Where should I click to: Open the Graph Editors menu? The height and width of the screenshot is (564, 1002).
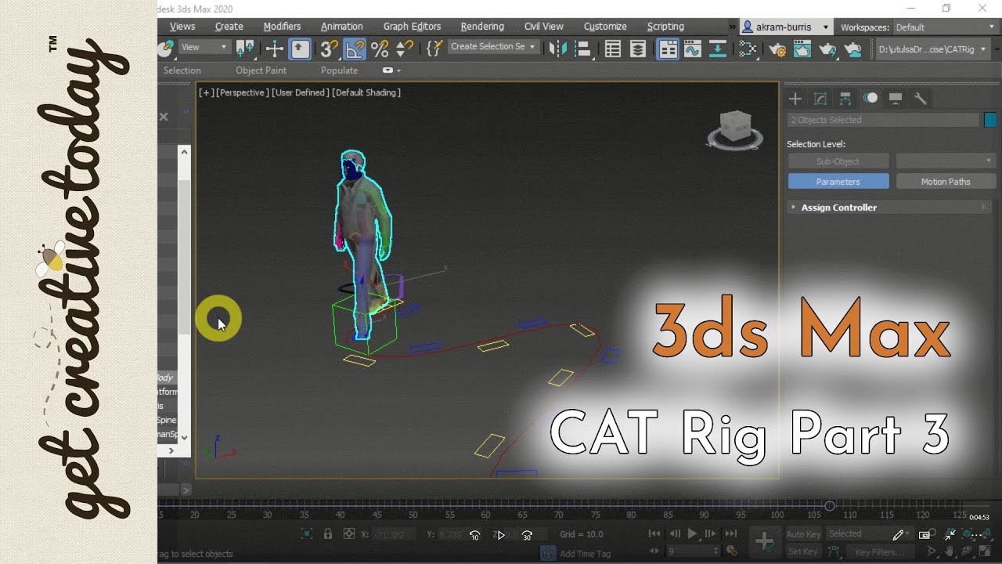click(413, 27)
